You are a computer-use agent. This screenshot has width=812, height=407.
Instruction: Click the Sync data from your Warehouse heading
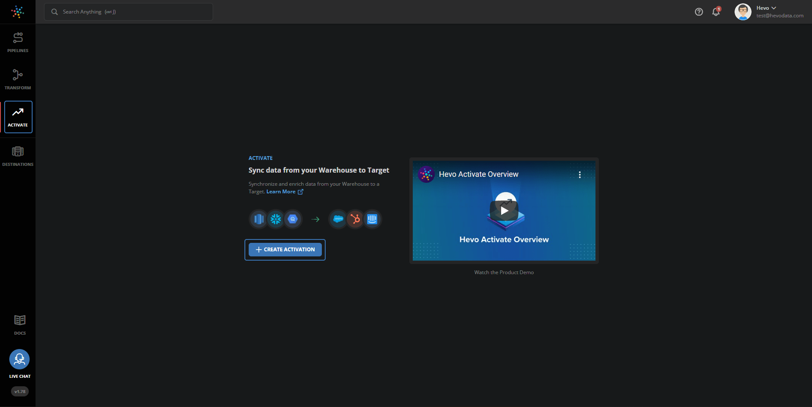(x=319, y=170)
